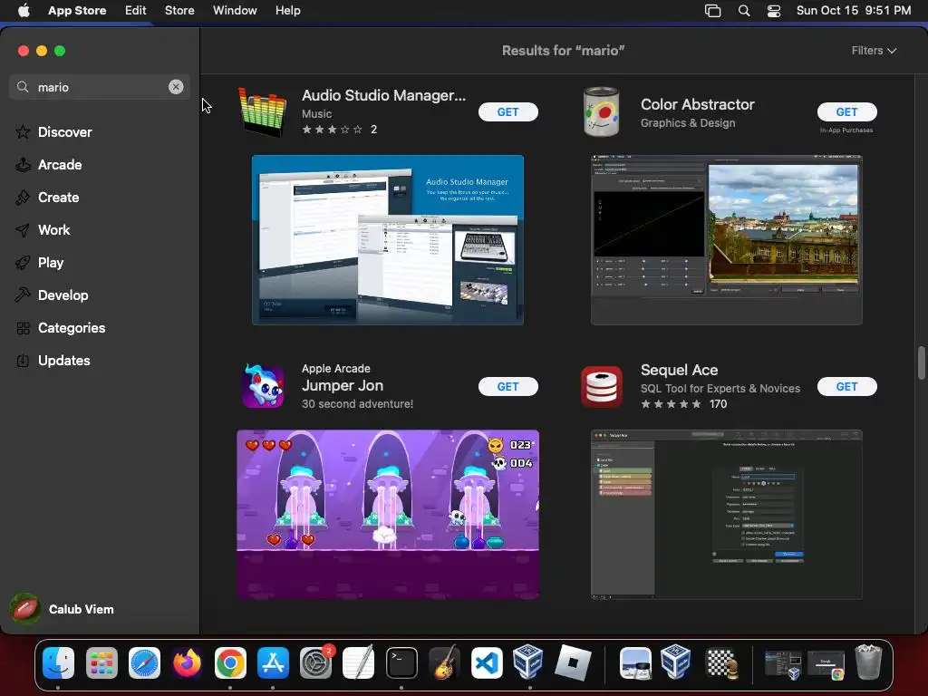Image resolution: width=928 pixels, height=696 pixels.
Task: Open the Trash in the Dock
Action: point(868,662)
